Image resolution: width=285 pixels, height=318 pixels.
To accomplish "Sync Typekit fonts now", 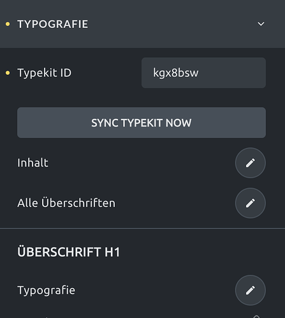I will tap(142, 123).
